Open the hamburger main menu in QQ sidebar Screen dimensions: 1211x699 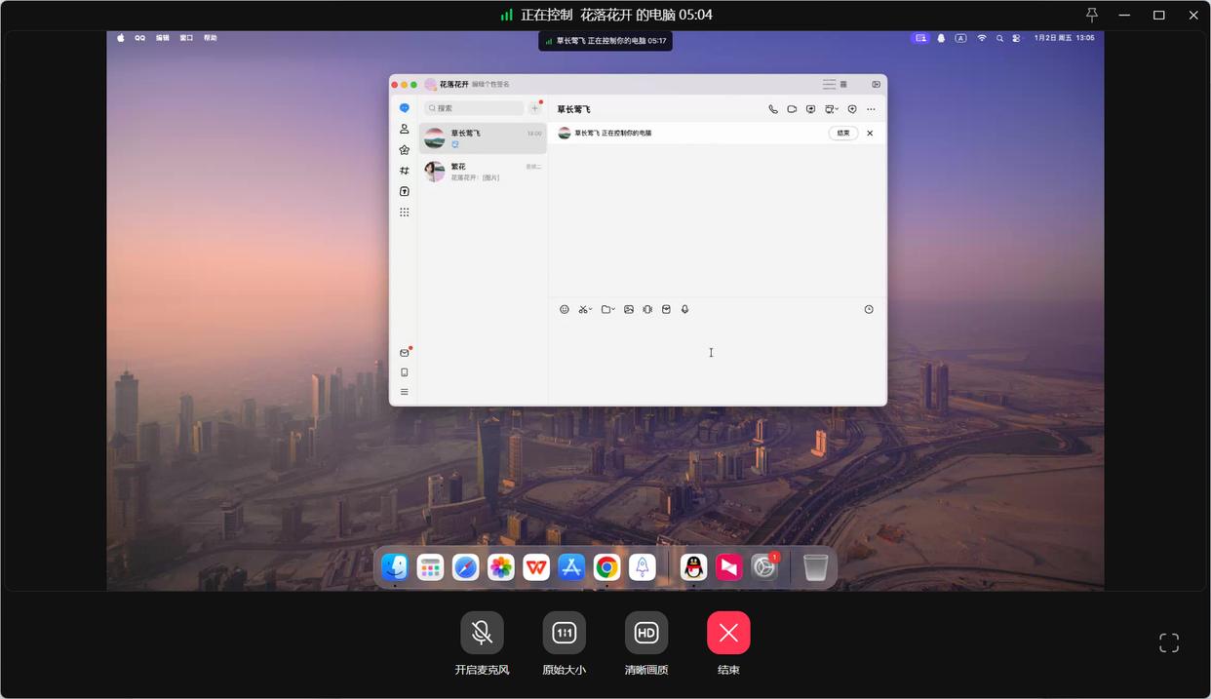[x=404, y=392]
